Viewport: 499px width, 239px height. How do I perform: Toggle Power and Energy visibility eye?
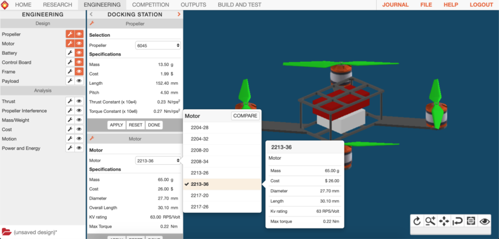pyautogui.click(x=79, y=148)
